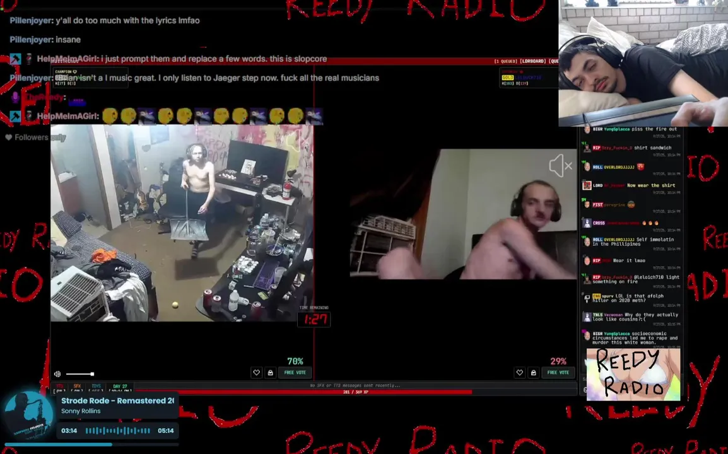Cast a FREE VOTE for the 70% contestant

pyautogui.click(x=295, y=372)
